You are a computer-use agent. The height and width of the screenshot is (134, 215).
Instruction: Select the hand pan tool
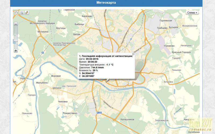[16, 13]
